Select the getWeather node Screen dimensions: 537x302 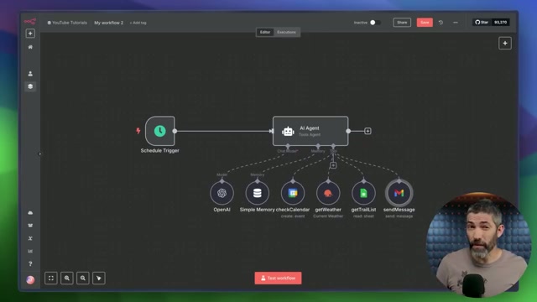click(x=328, y=193)
